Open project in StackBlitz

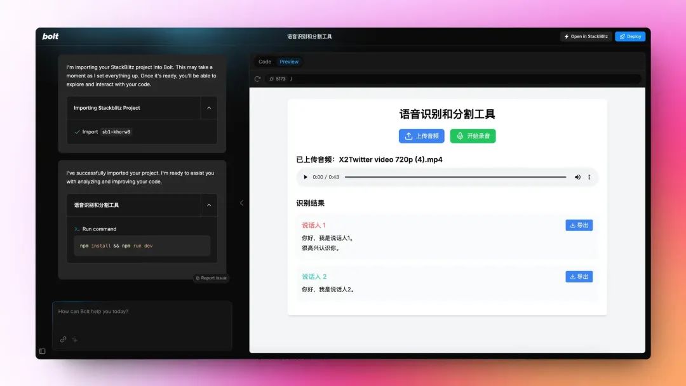pyautogui.click(x=586, y=37)
